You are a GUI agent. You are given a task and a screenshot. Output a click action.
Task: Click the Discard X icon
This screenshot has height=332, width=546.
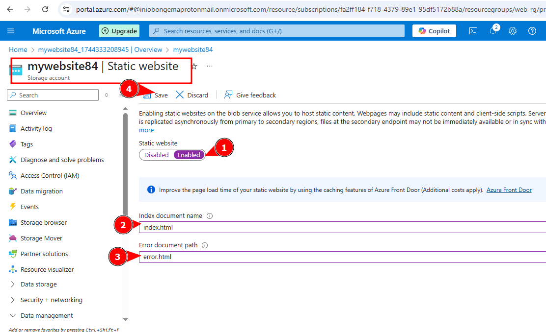(x=180, y=95)
